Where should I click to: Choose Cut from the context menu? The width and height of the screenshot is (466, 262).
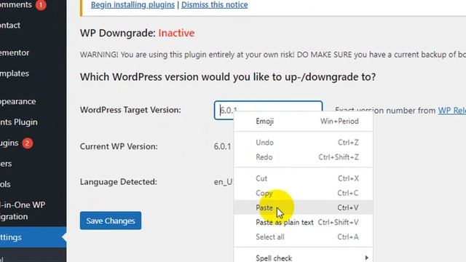tap(303, 178)
